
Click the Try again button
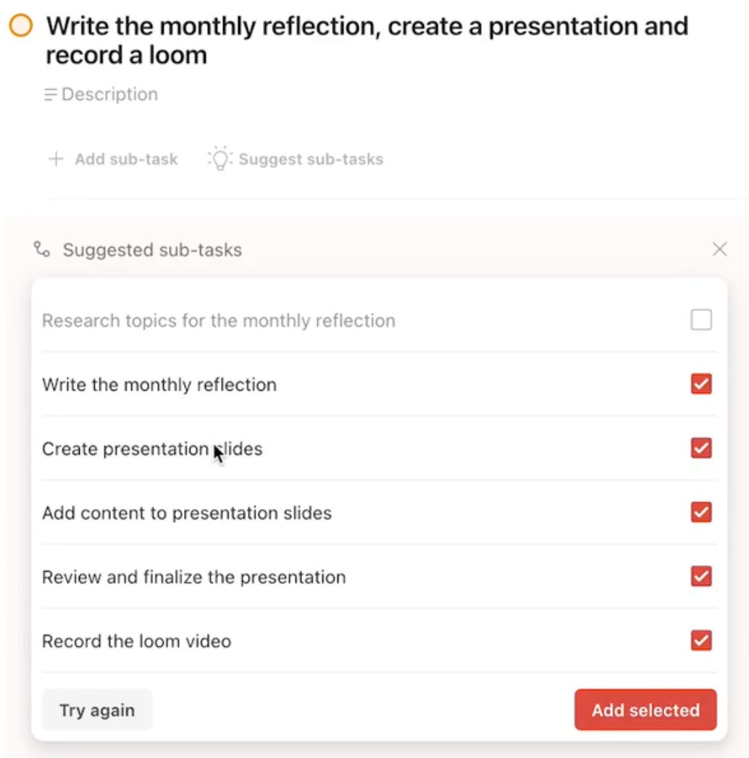point(97,709)
